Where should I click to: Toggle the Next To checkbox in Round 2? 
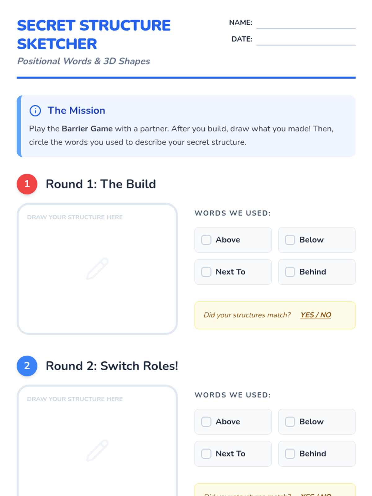pyautogui.click(x=206, y=454)
